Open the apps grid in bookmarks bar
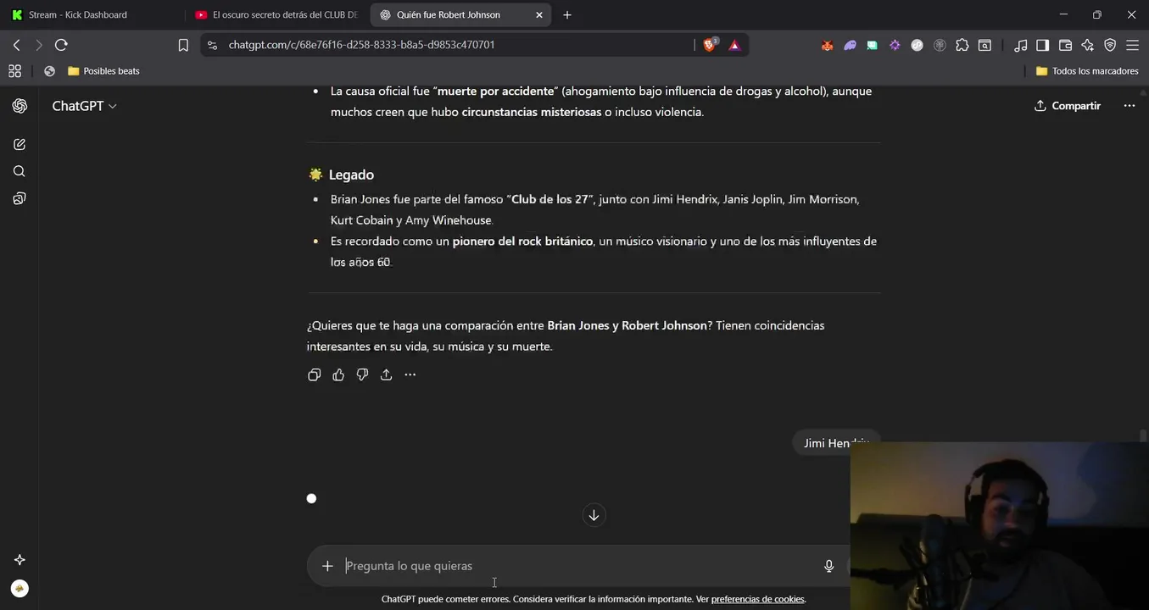The width and height of the screenshot is (1149, 610). 14,71
